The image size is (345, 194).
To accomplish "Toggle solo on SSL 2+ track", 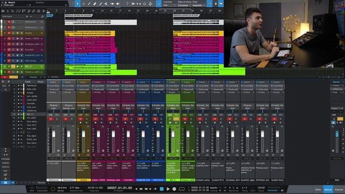I will point(13,66).
